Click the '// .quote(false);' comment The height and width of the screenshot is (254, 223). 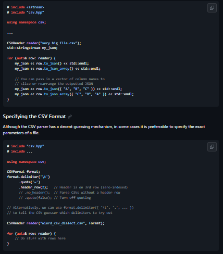tap(35, 198)
